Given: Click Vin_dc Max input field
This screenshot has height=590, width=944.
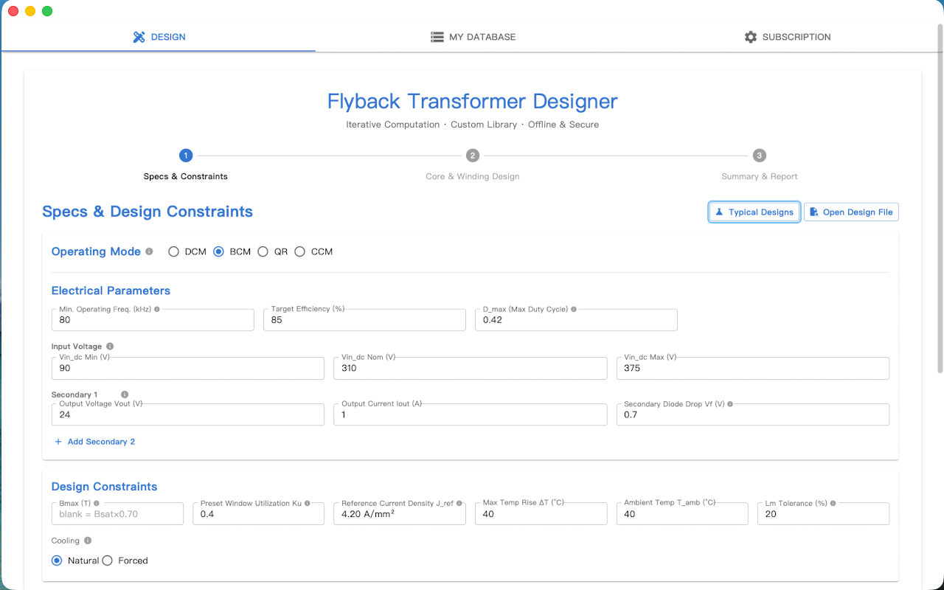Looking at the screenshot, I should [x=753, y=368].
